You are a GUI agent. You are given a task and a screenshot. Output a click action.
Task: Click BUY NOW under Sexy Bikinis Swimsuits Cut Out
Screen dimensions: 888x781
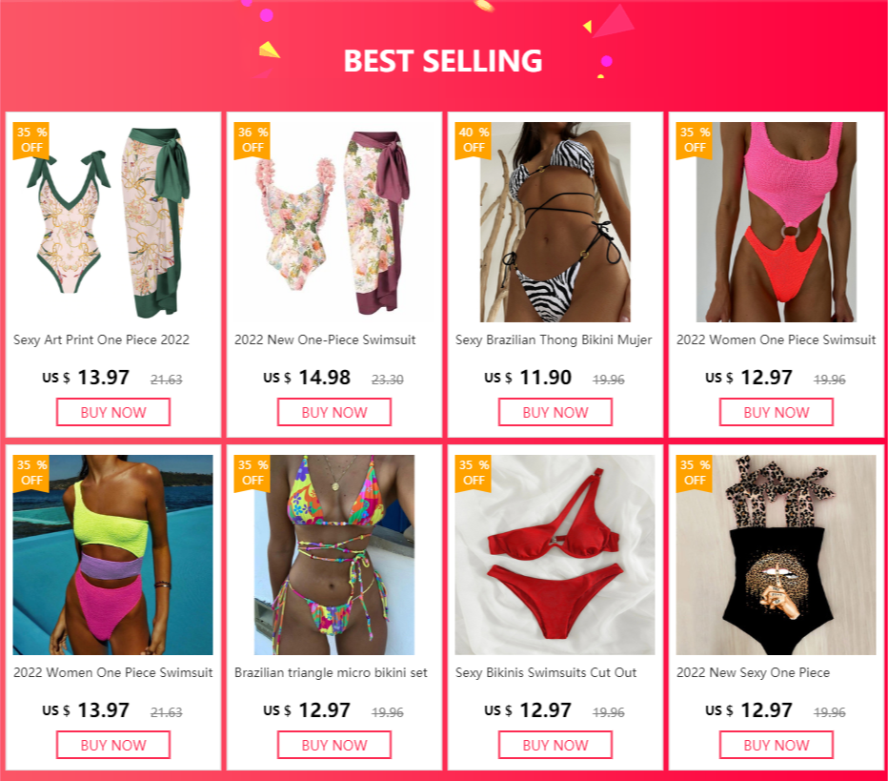(x=555, y=745)
